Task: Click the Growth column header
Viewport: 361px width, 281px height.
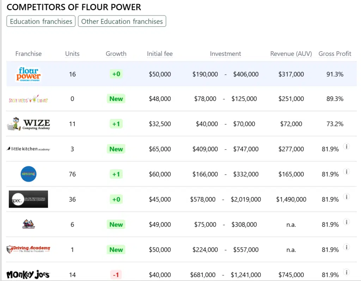Action: pos(116,54)
